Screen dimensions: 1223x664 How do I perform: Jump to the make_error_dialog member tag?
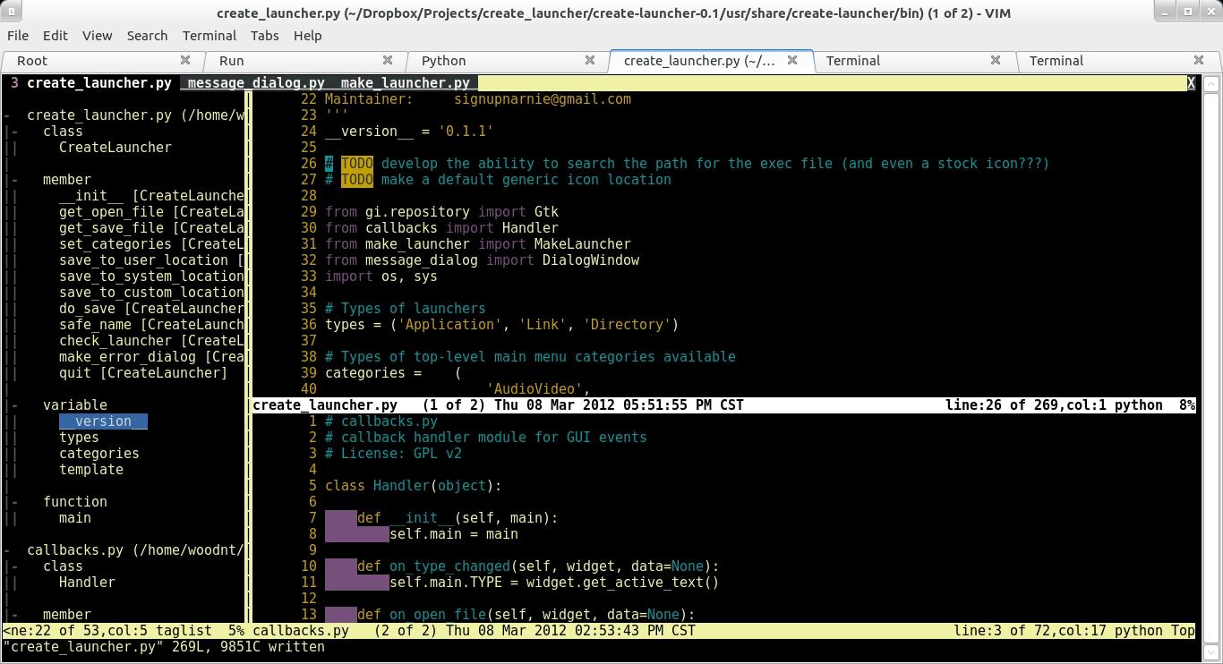151,356
